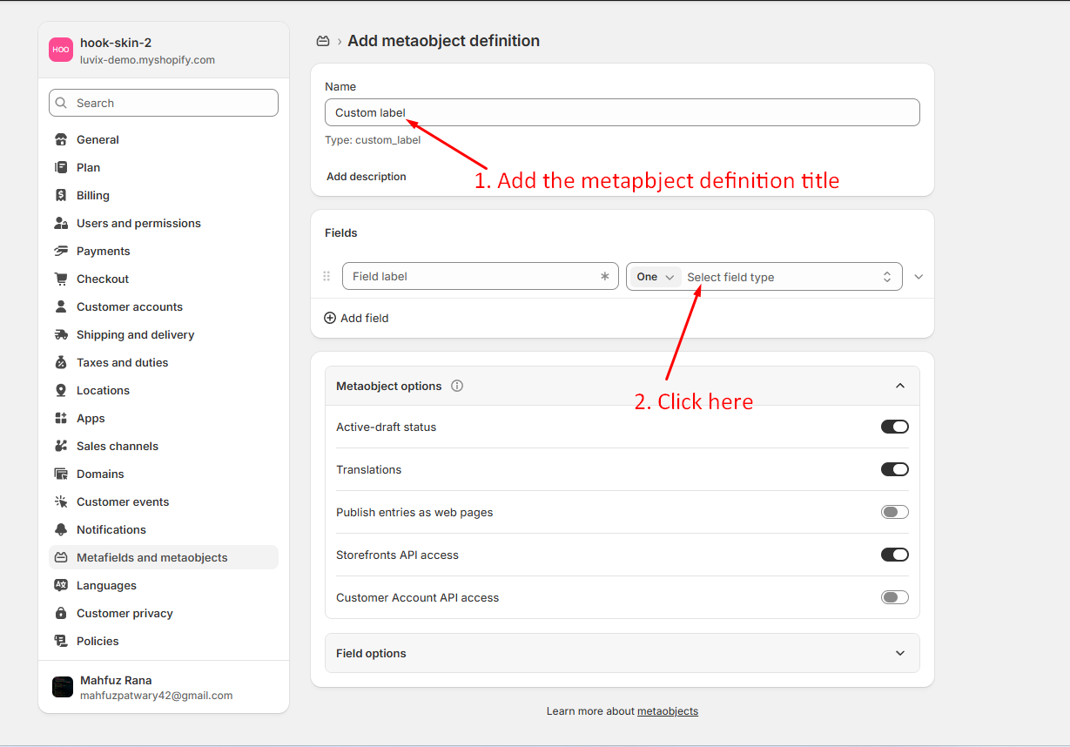The height and width of the screenshot is (747, 1070).
Task: Click the Notifications bell icon
Action: (x=61, y=529)
